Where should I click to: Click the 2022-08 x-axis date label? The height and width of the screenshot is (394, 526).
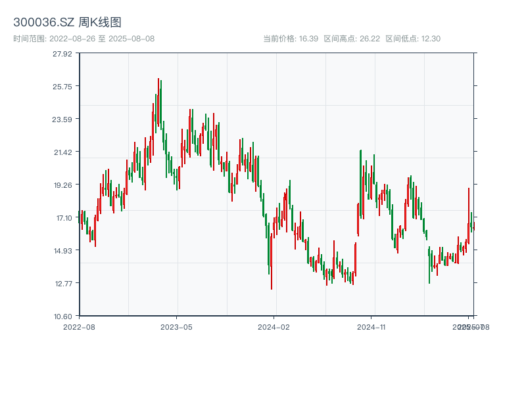point(79,326)
